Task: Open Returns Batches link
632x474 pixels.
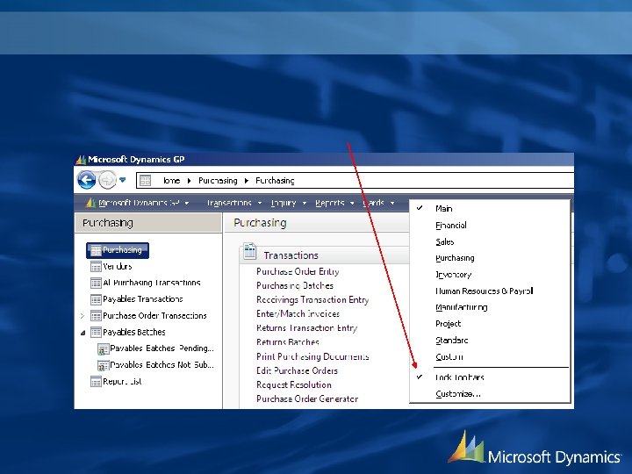Action: (288, 342)
